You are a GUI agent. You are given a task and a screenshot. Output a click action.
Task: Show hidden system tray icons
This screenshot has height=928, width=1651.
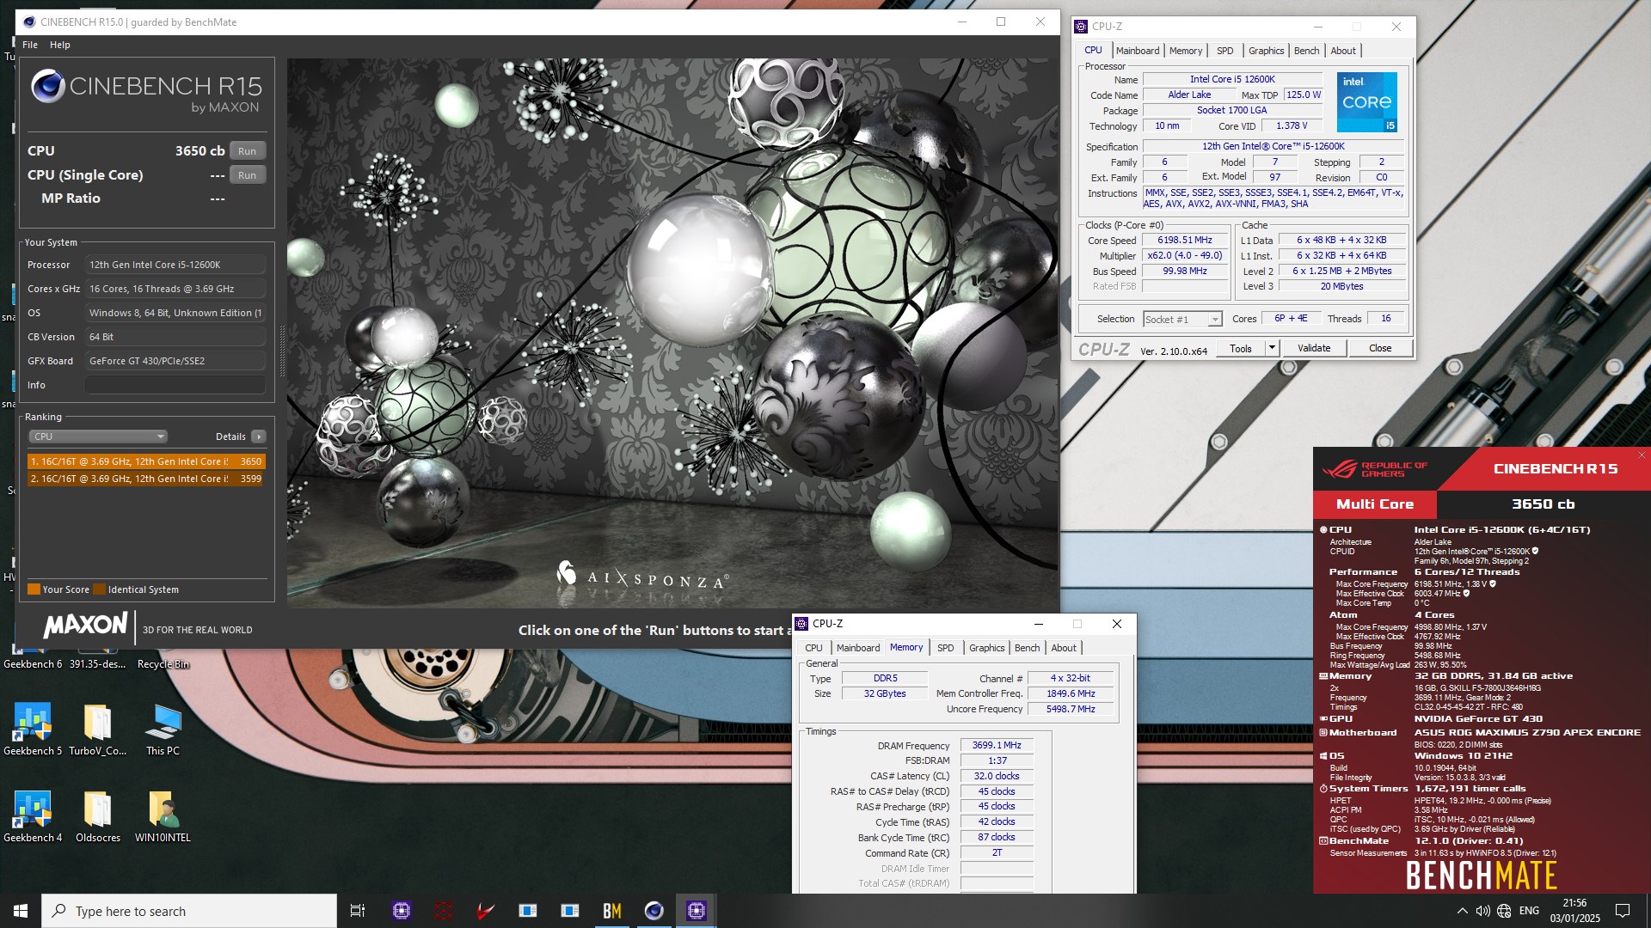(x=1462, y=911)
